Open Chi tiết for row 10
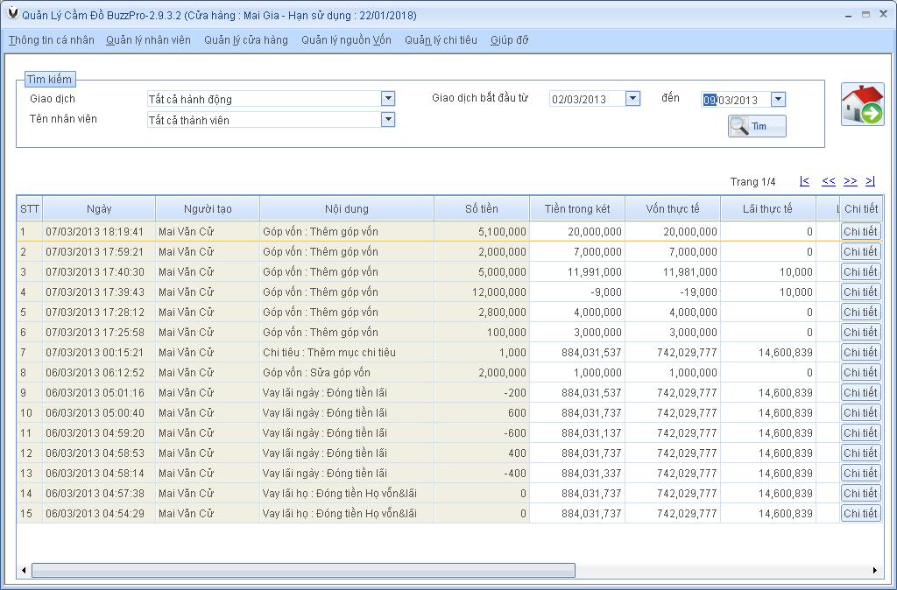 pyautogui.click(x=860, y=413)
